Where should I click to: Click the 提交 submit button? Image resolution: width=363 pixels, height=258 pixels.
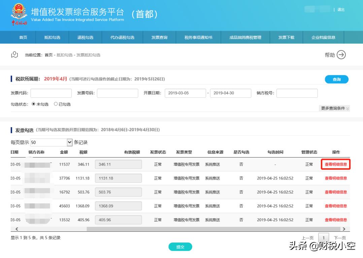[180, 247]
